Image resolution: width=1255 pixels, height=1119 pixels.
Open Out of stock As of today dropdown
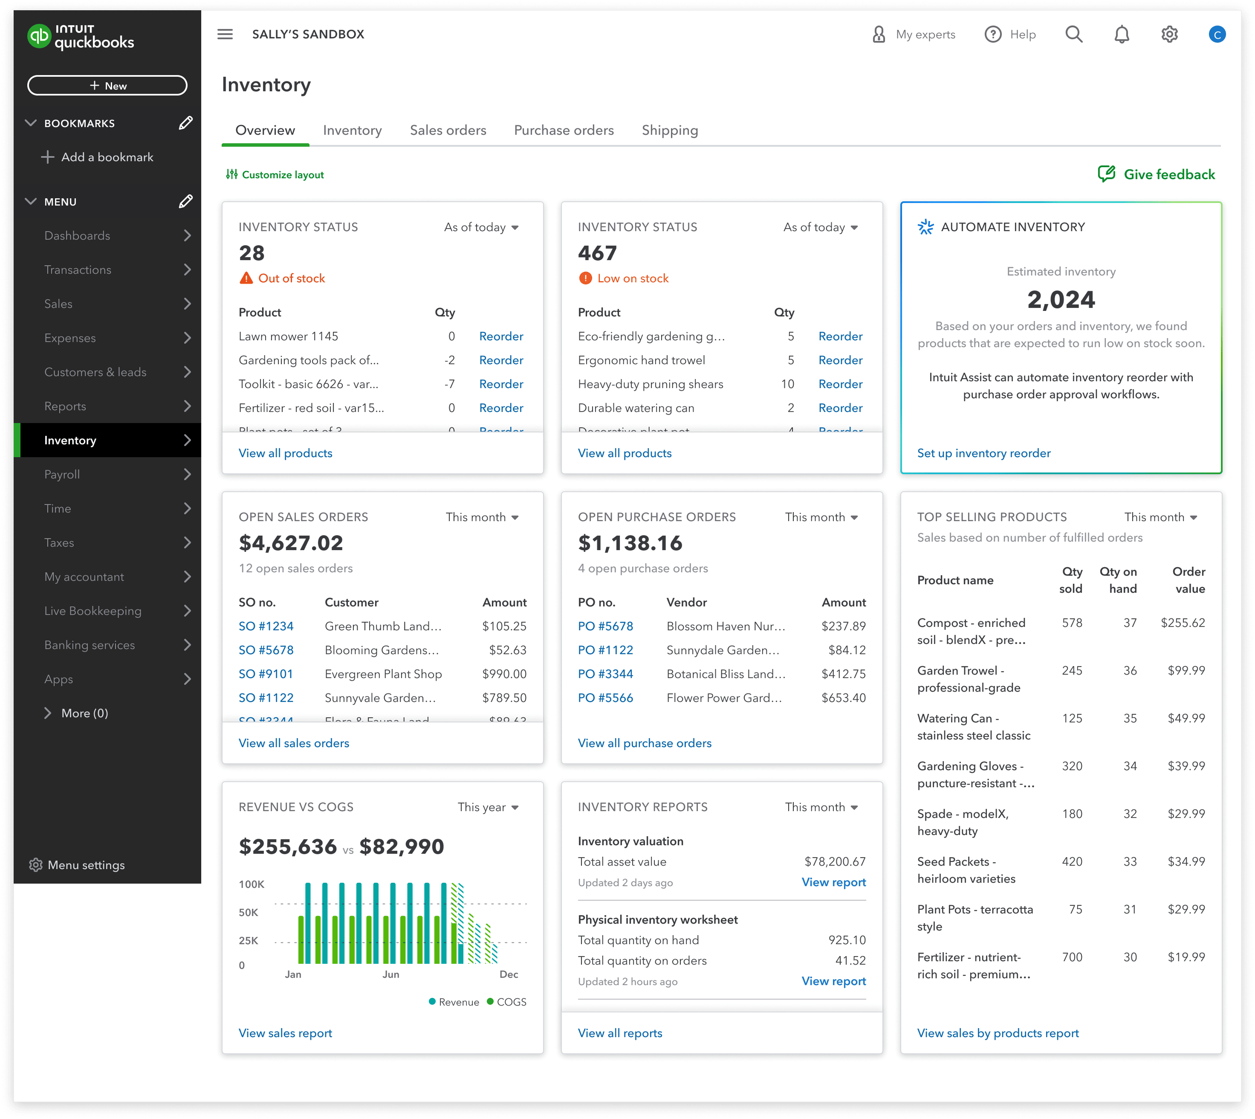481,227
